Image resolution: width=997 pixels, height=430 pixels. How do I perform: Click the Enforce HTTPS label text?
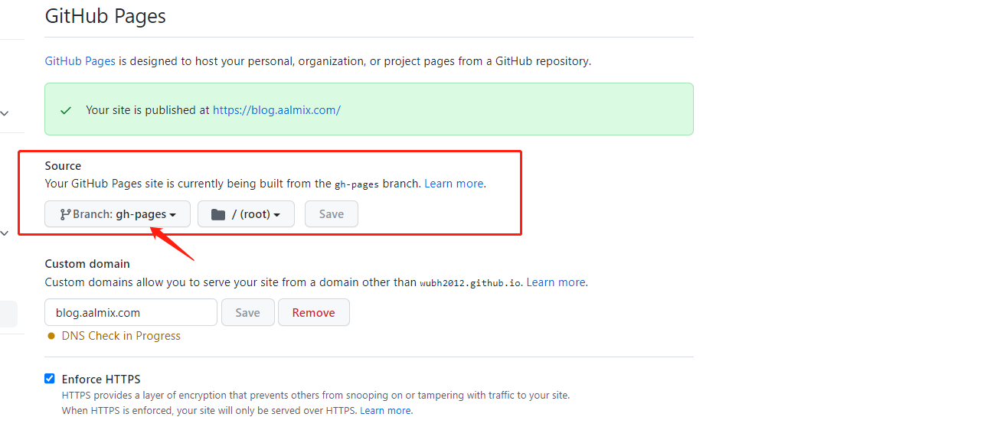click(x=101, y=379)
